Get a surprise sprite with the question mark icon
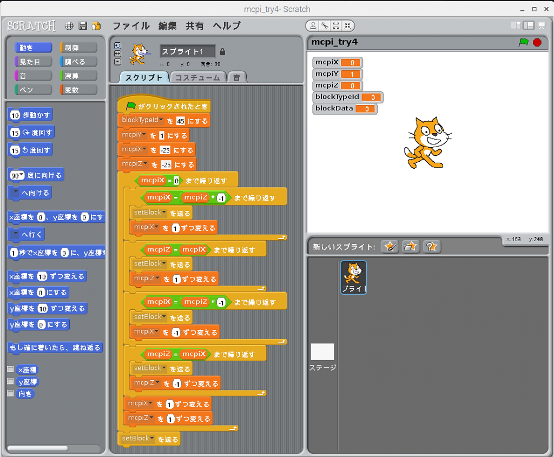This screenshot has width=554, height=457. 431,246
